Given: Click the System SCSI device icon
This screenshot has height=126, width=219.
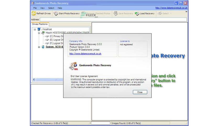Looking at the screenshot, I should tap(43, 47).
